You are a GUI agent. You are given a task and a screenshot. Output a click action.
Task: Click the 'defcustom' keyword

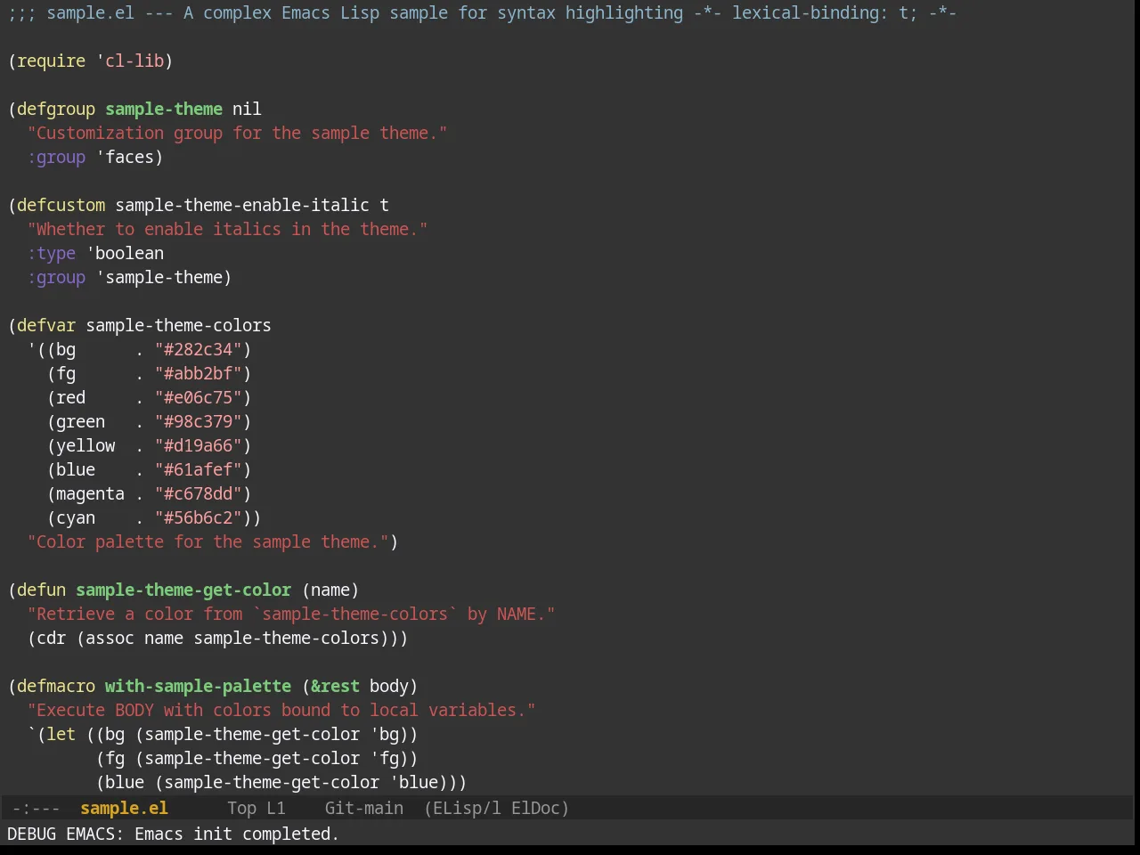(61, 205)
